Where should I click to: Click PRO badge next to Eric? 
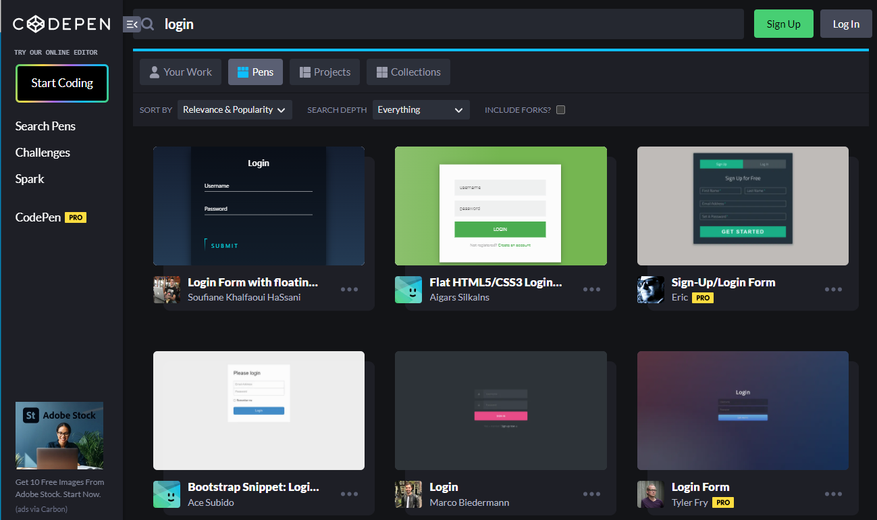click(x=703, y=297)
